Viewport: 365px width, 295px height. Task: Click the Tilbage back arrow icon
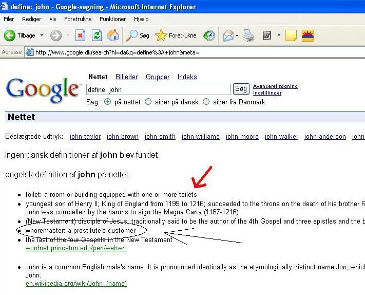click(x=10, y=35)
